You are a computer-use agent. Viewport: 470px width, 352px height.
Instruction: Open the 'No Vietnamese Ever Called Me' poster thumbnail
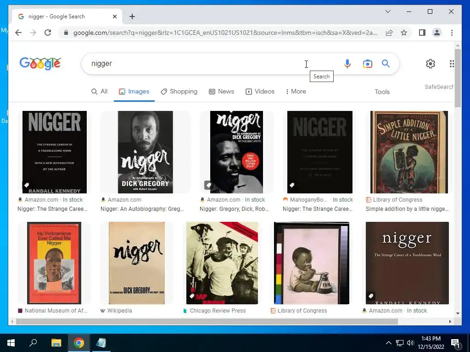click(x=54, y=263)
